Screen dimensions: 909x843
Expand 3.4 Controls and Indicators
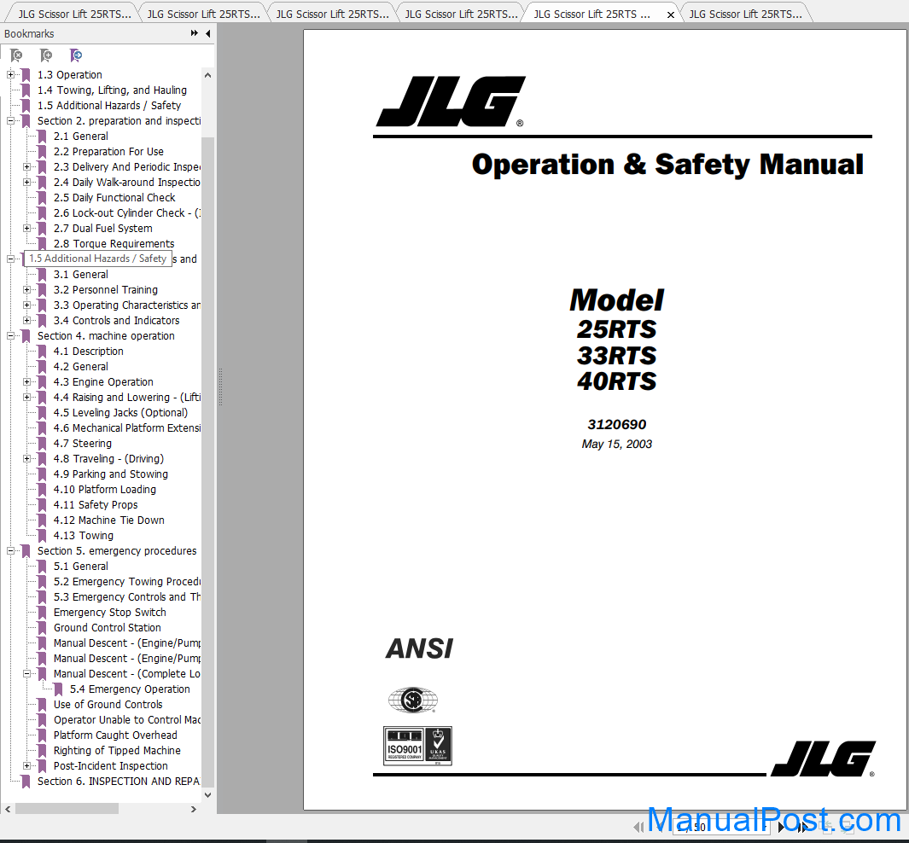(26, 321)
